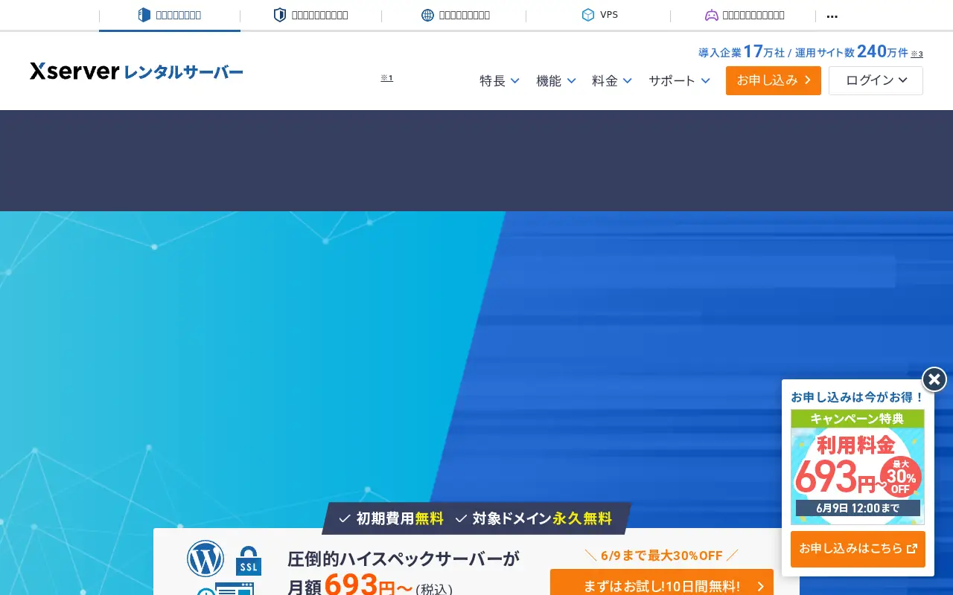Select the blue server icon tab
The width and height of the screenshot is (953, 595).
pyautogui.click(x=170, y=16)
